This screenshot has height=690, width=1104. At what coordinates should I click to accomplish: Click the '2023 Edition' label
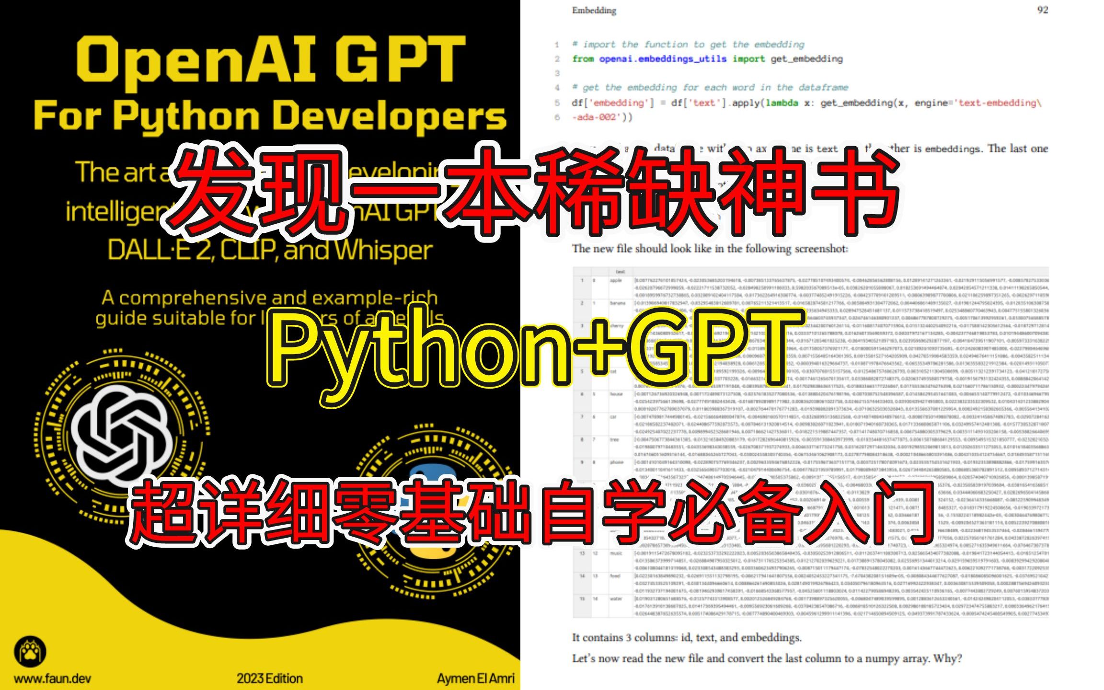point(270,678)
